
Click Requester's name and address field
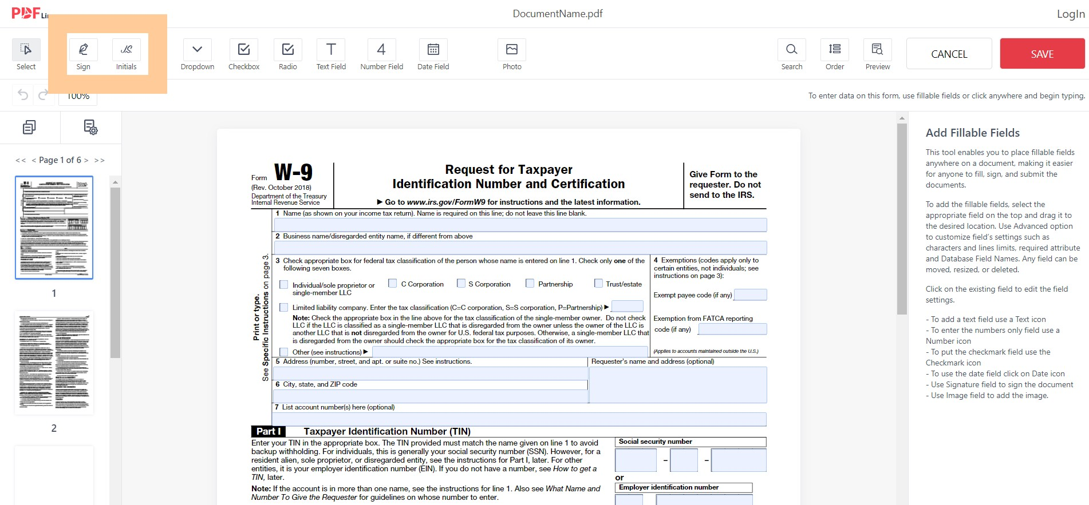[x=678, y=385]
